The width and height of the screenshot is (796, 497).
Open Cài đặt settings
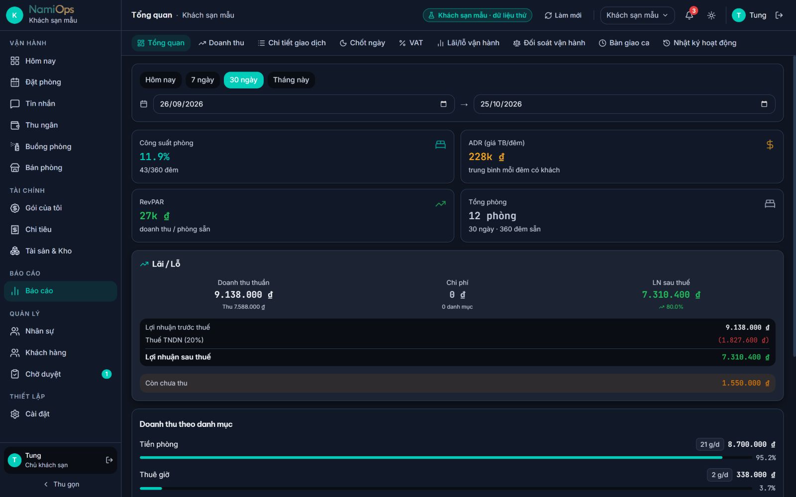tap(60, 414)
